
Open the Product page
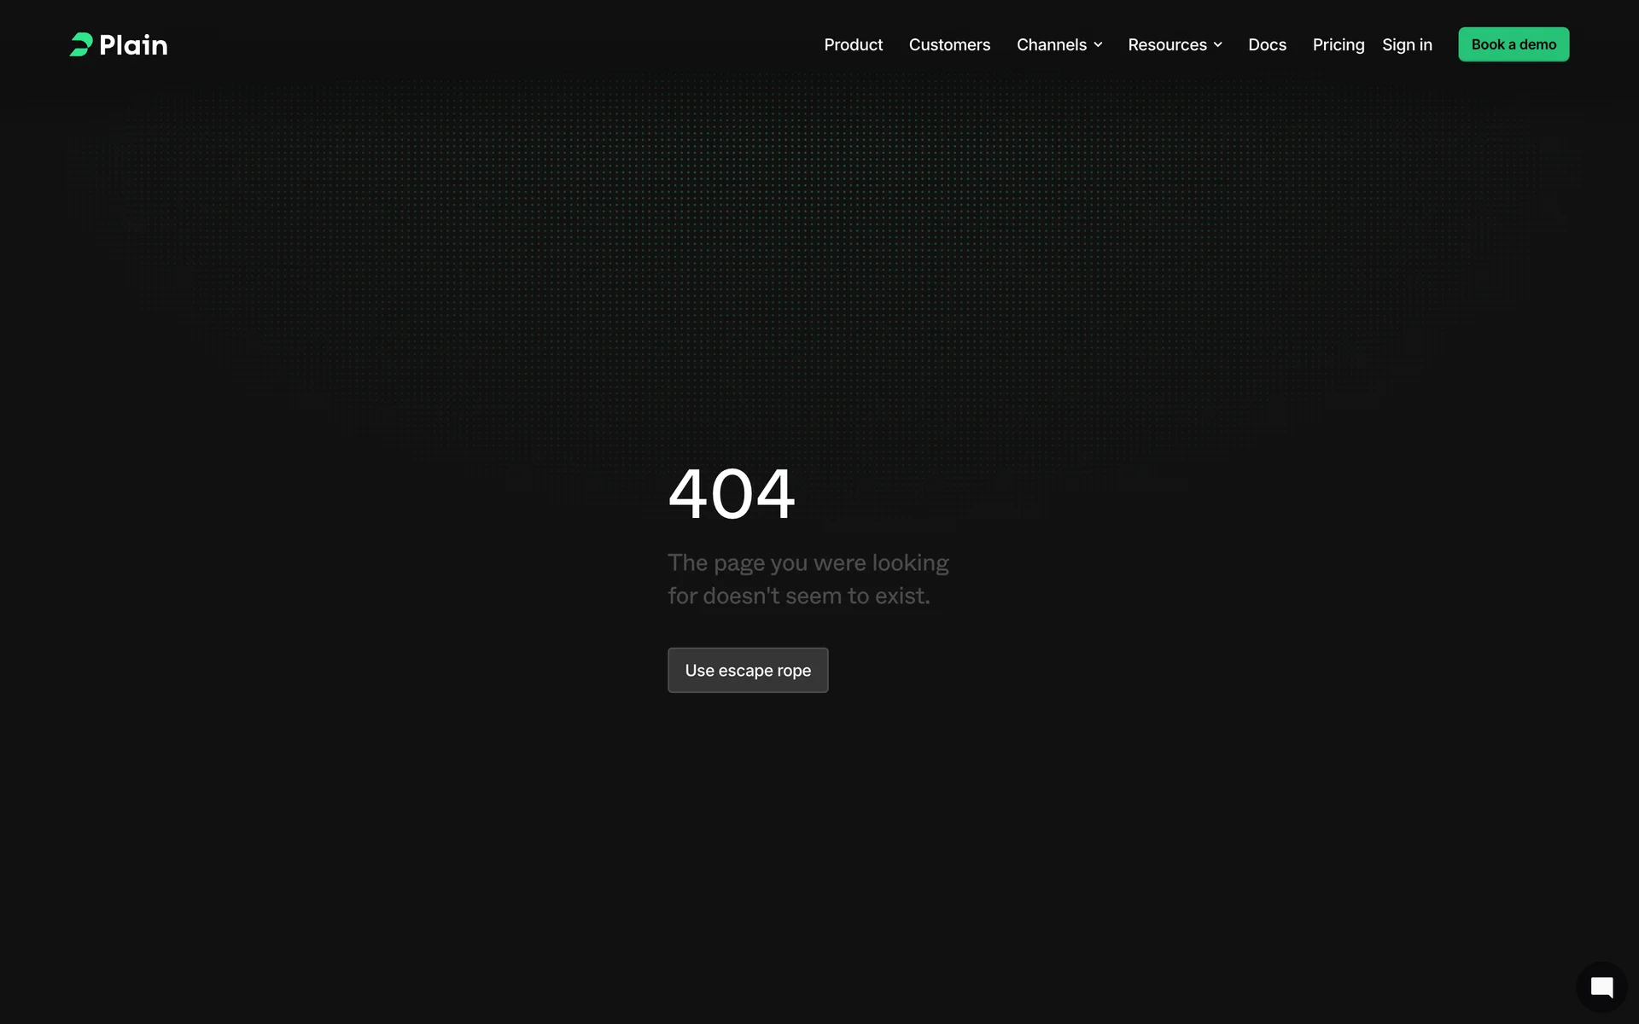click(853, 44)
